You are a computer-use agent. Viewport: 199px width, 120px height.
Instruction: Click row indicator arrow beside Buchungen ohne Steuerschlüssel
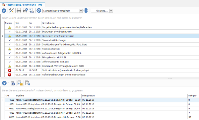3,36
